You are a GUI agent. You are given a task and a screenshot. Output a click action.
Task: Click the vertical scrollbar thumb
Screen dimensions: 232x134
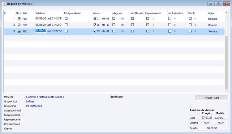(226, 62)
